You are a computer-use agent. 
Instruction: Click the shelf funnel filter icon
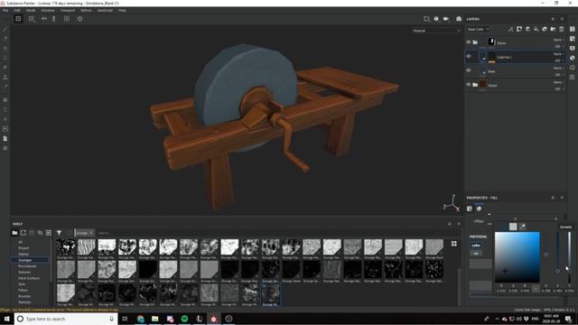pos(59,233)
